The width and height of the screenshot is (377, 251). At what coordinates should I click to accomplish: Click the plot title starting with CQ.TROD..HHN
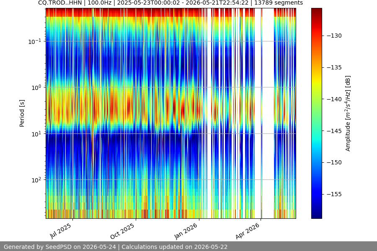170,3
